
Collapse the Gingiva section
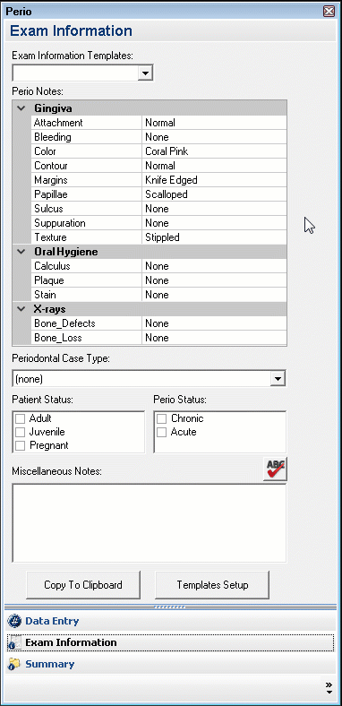(21, 108)
